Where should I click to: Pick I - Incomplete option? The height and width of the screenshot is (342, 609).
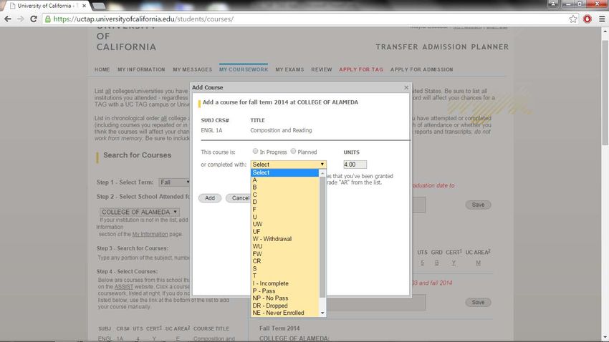(284, 283)
